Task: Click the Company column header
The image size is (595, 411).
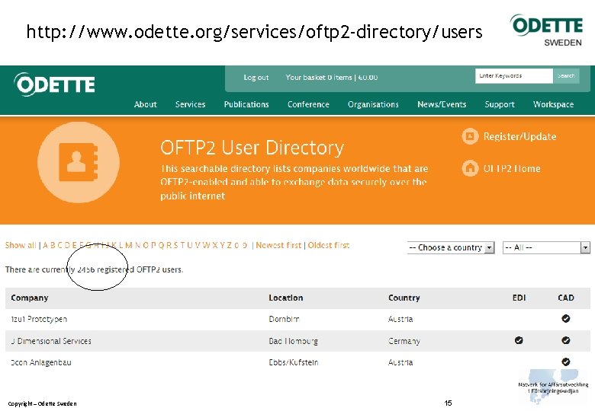Action: click(30, 298)
